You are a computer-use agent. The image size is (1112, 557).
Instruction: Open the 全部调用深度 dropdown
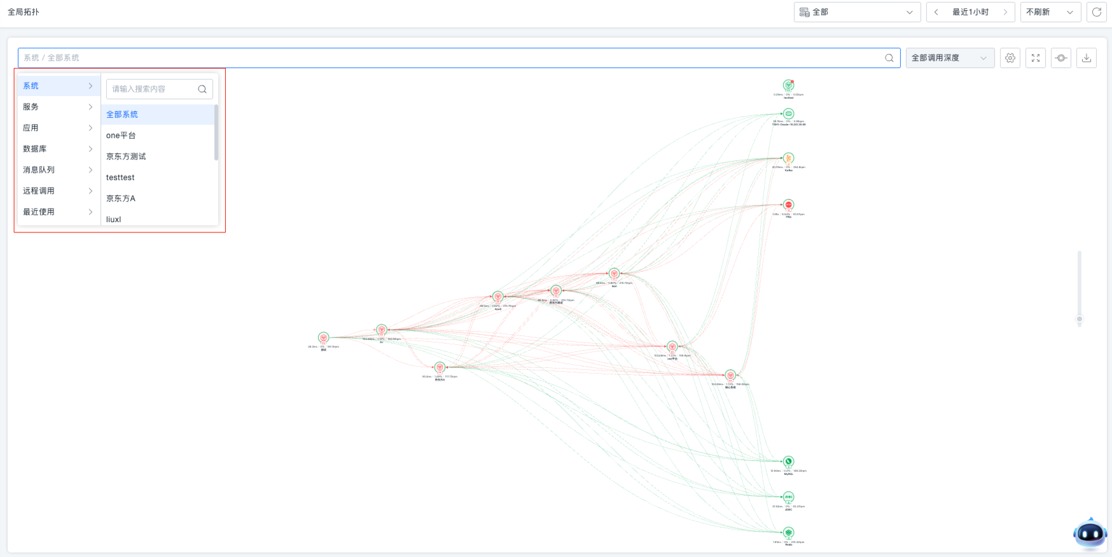949,58
